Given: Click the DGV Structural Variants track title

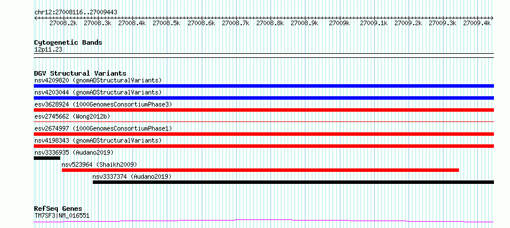Looking at the screenshot, I should [x=80, y=73].
